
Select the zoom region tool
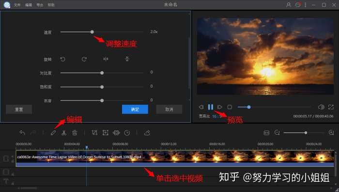coord(105,133)
